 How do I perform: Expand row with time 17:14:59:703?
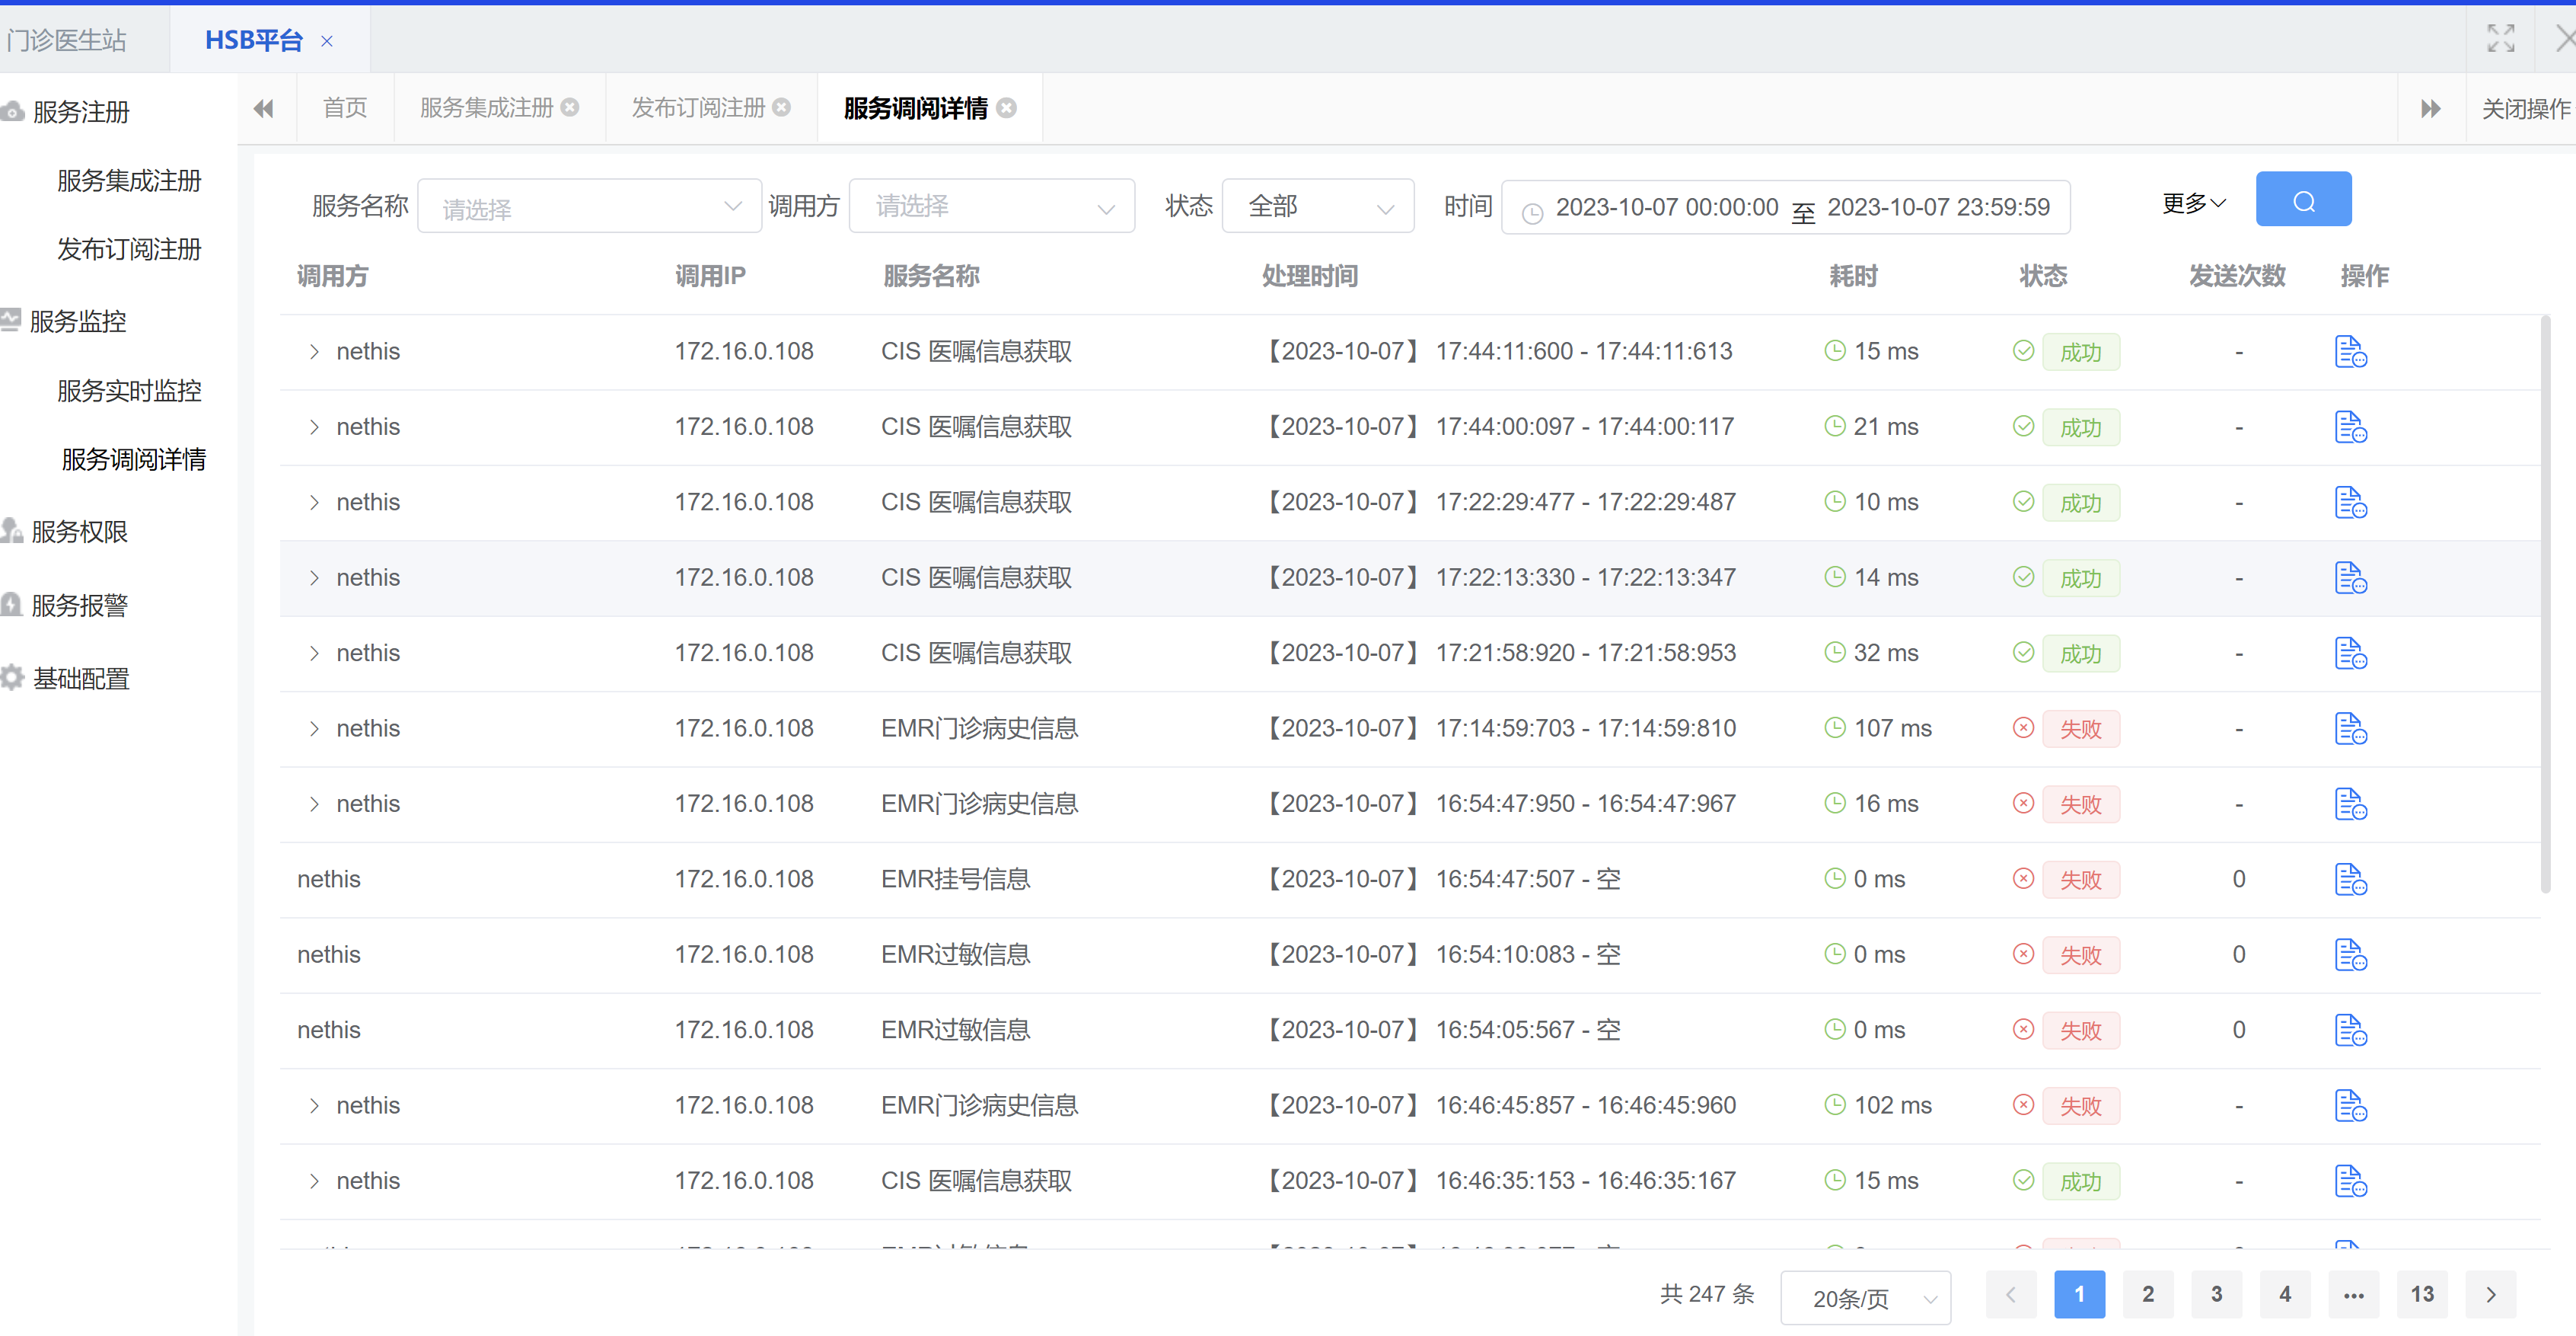point(314,728)
